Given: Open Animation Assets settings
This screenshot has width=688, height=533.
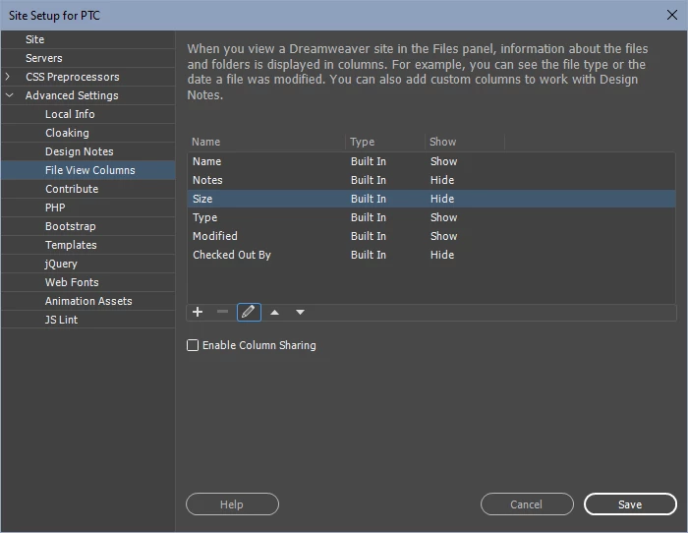Looking at the screenshot, I should point(88,301).
